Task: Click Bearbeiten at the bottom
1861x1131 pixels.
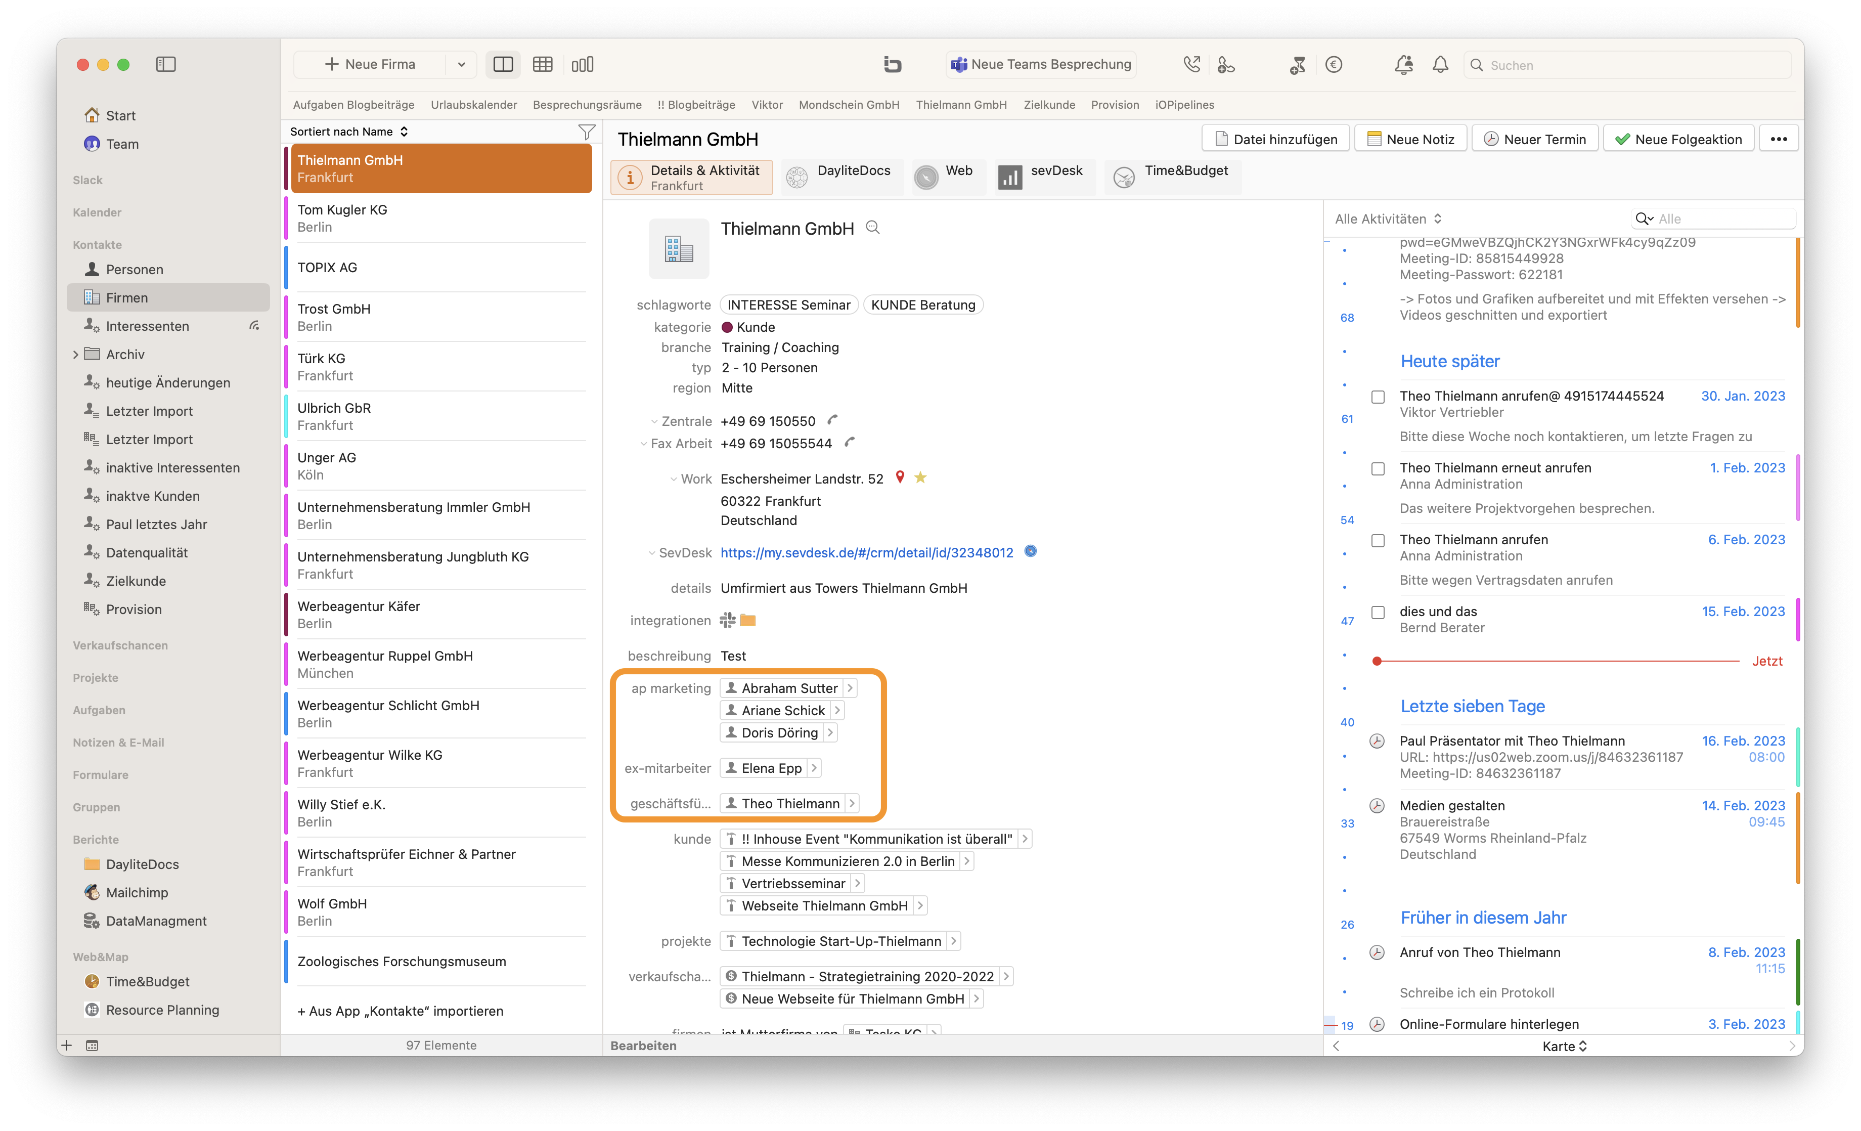Action: 643,1046
